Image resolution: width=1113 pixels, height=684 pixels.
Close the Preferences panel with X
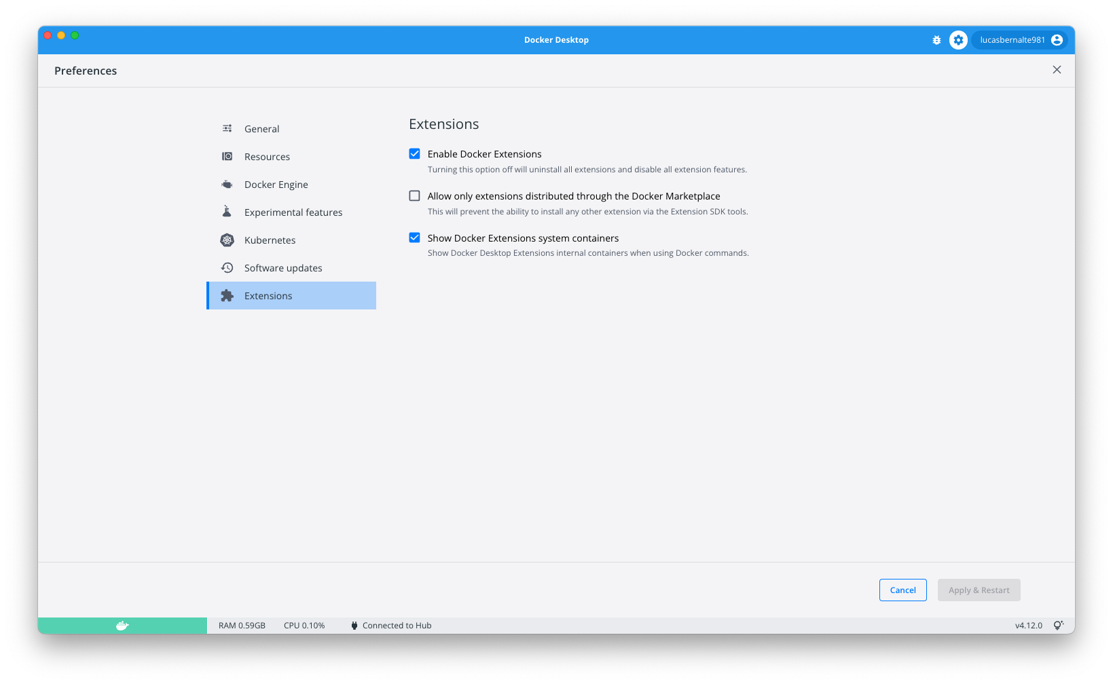[1057, 70]
